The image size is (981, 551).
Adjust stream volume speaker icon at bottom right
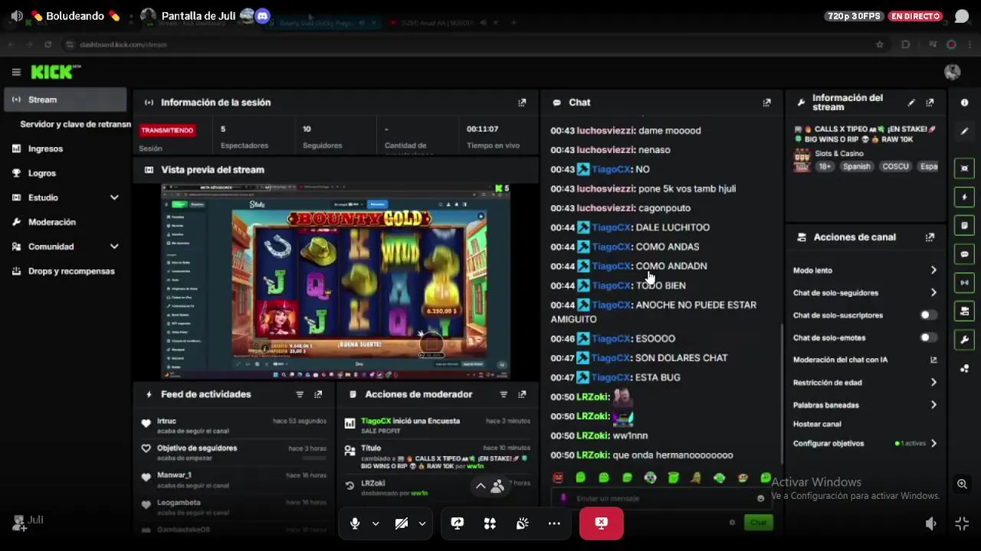931,523
